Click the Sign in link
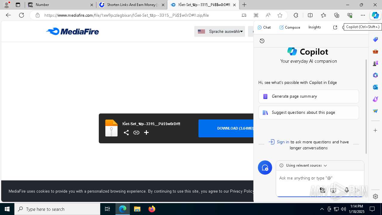 [283, 142]
